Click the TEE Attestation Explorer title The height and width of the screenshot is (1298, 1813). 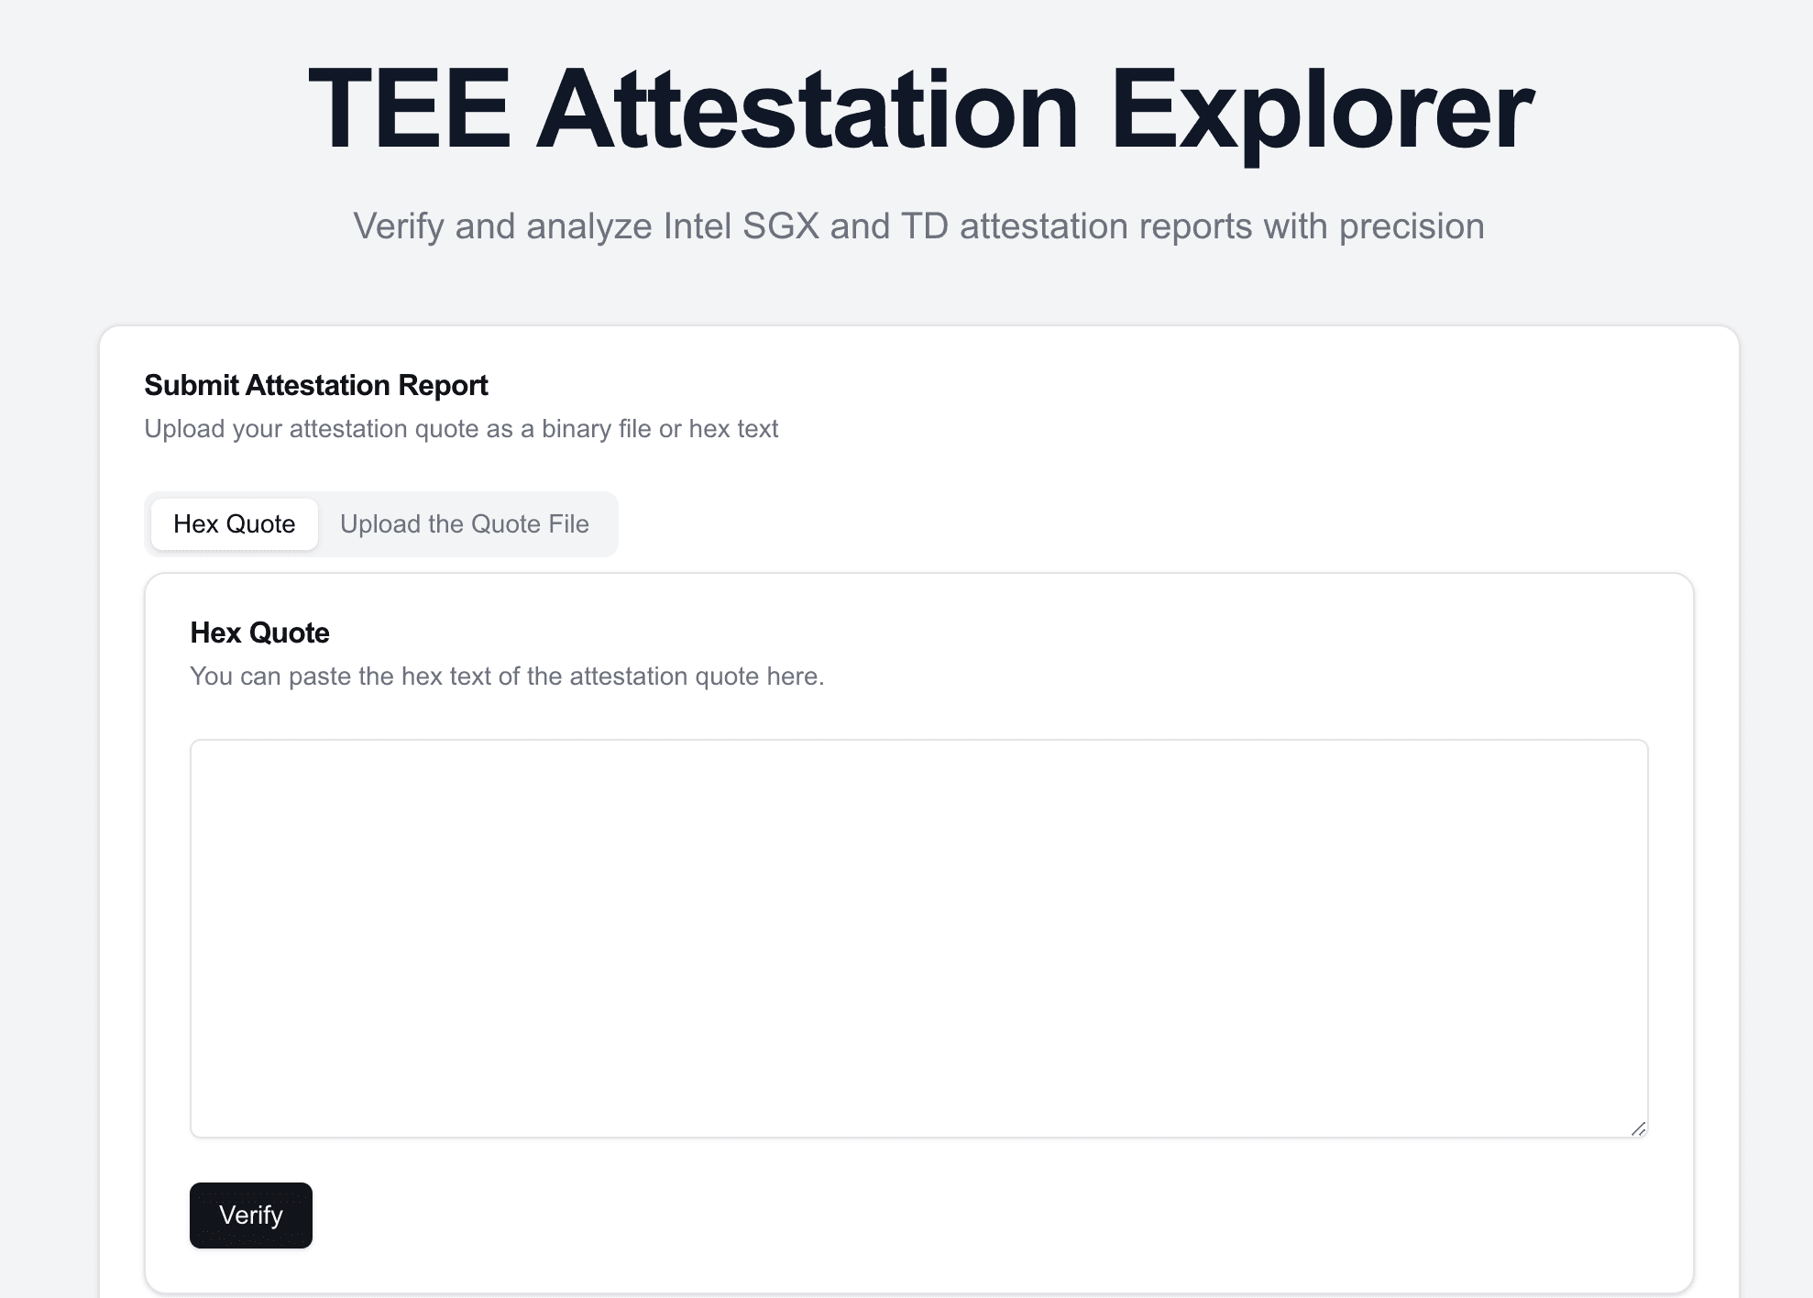[x=919, y=110]
